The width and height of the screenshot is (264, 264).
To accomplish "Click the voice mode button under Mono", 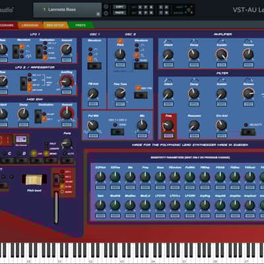I will 51,161.
